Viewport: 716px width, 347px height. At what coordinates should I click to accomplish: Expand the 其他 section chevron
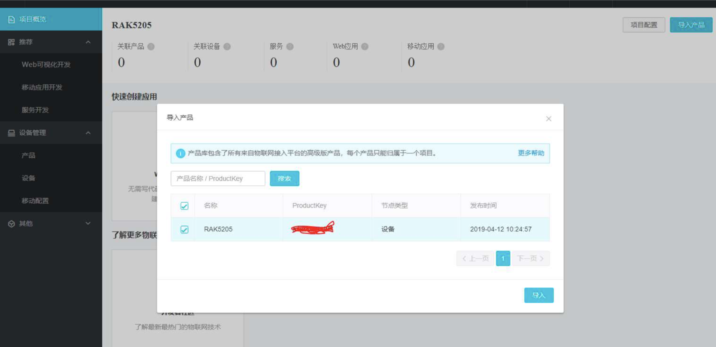(88, 223)
